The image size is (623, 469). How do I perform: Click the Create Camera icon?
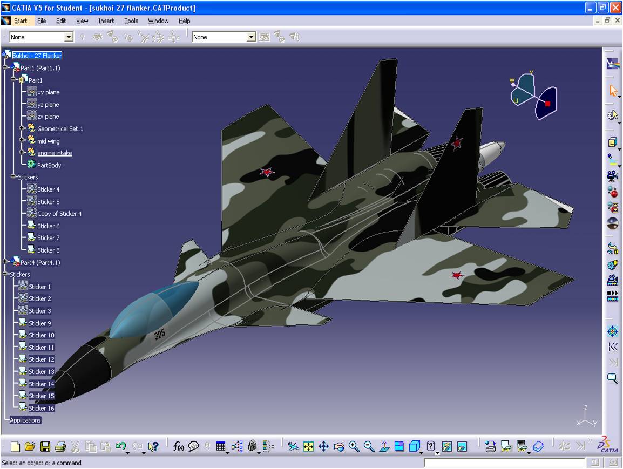click(x=613, y=175)
